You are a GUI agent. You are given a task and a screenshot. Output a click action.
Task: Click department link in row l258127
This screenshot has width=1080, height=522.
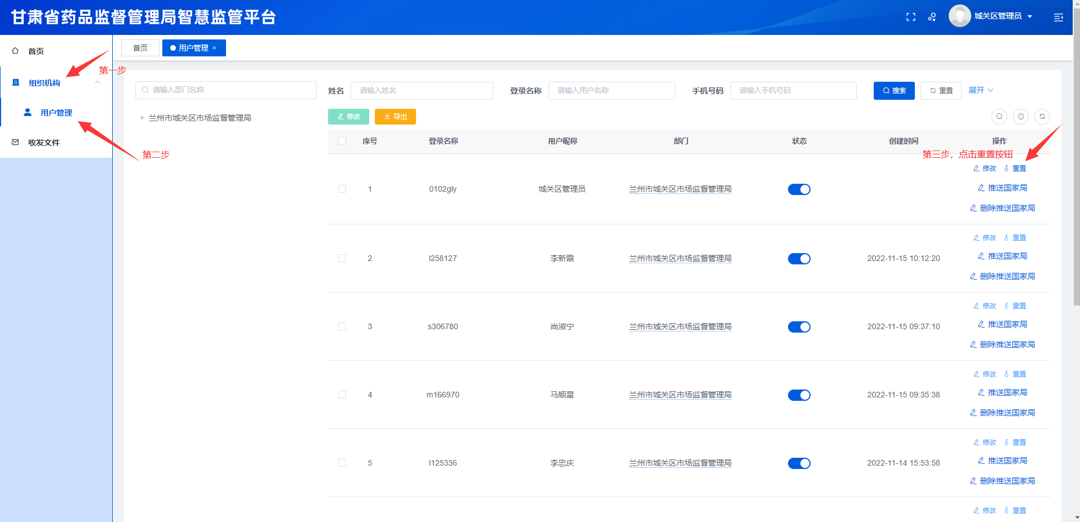tap(680, 258)
